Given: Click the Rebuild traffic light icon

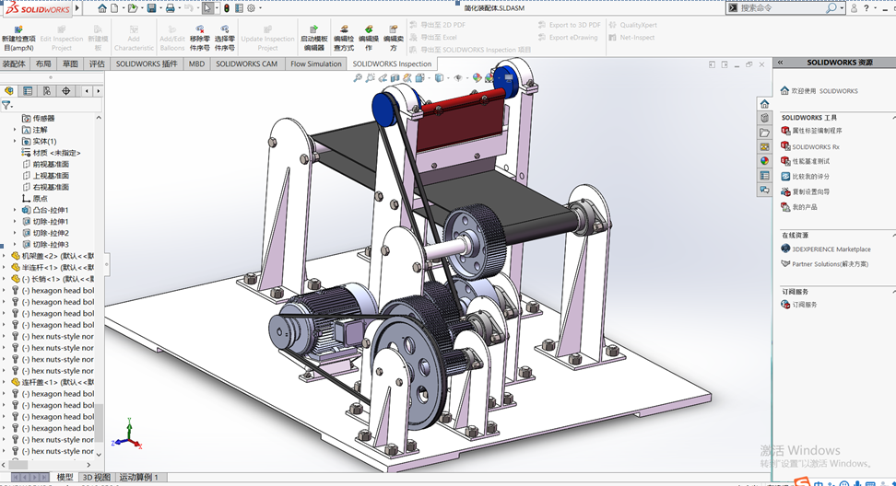Looking at the screenshot, I should point(227,8).
